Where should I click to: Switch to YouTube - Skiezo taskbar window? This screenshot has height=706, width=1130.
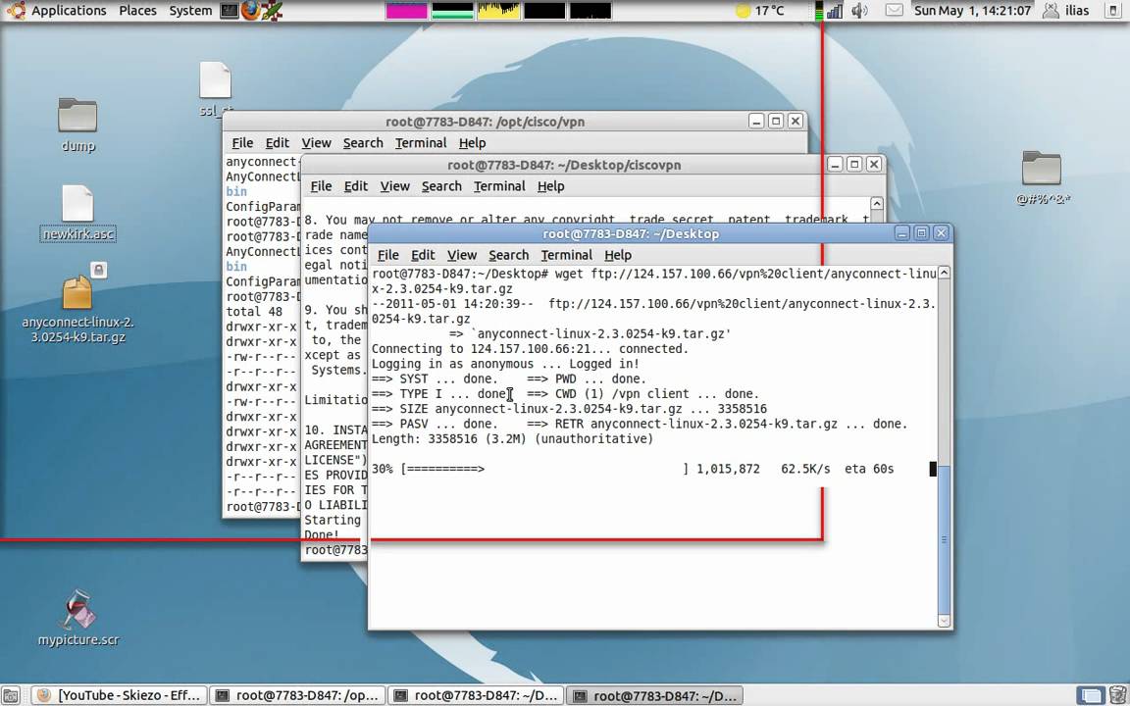120,695
